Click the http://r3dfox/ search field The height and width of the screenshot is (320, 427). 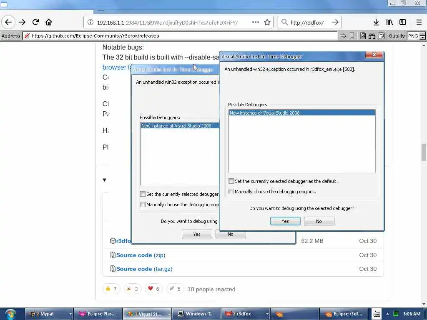tap(310, 22)
